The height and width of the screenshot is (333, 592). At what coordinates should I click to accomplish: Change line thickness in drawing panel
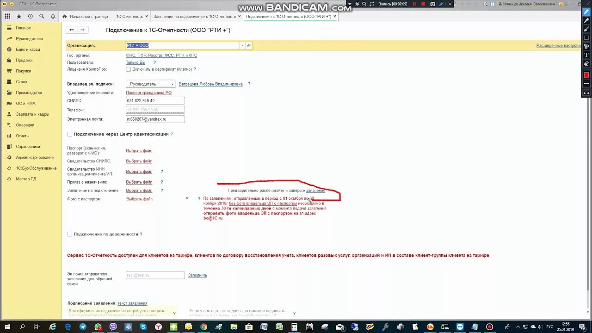point(586,84)
